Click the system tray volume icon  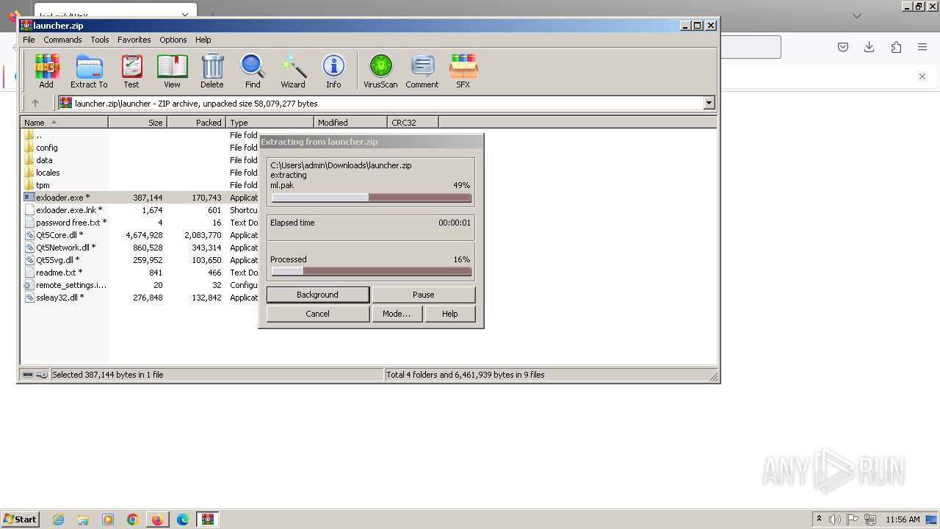tap(835, 519)
